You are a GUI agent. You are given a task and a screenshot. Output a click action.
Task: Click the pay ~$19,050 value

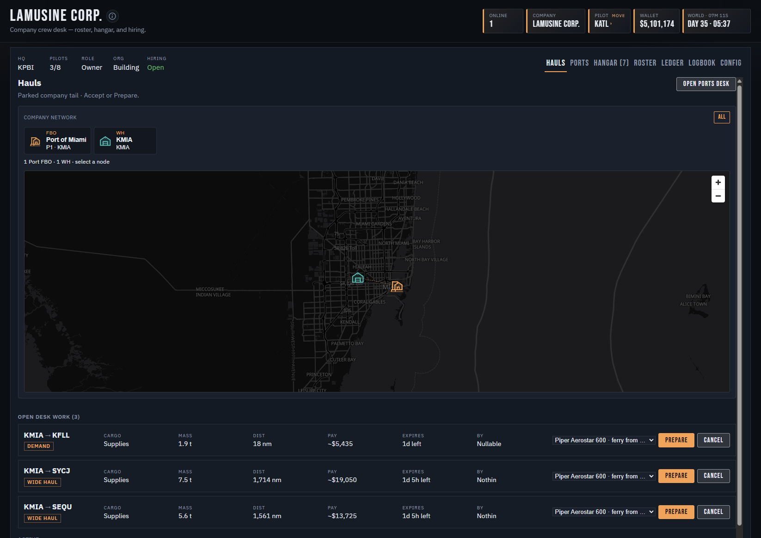342,480
